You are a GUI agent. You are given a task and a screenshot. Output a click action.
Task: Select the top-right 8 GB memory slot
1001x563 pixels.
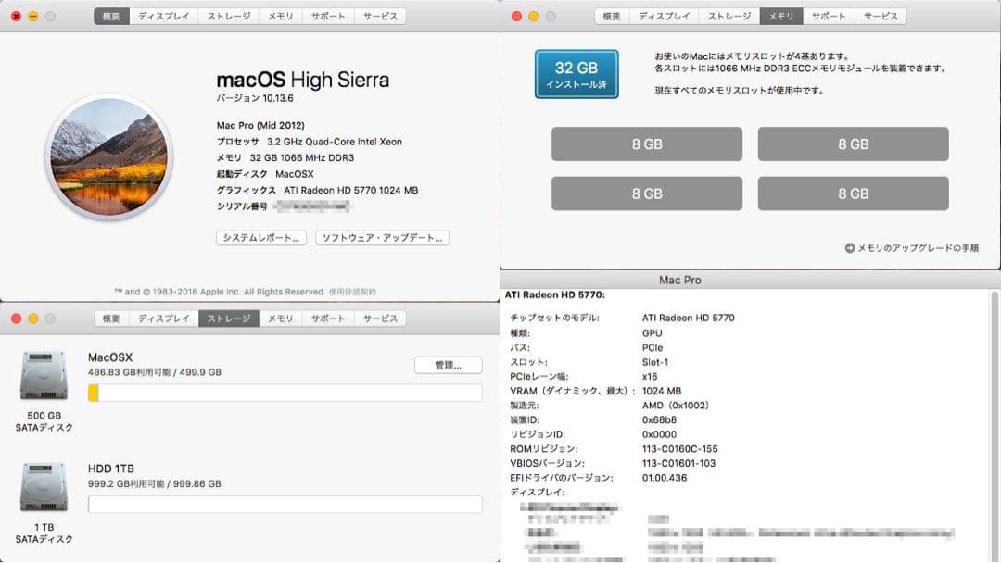pos(853,144)
